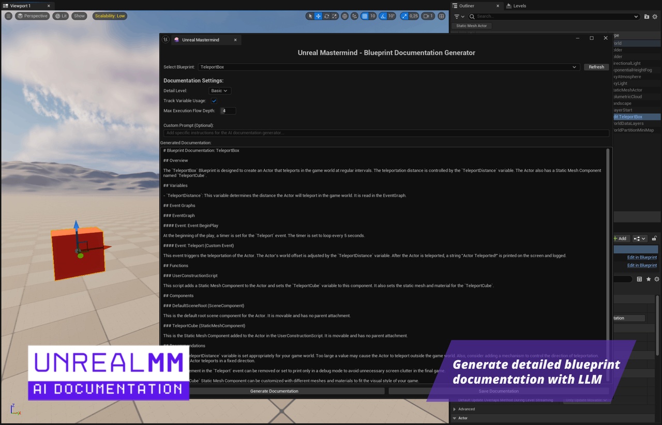Click the Custom Prompt text field
The width and height of the screenshot is (662, 425).
386,133
